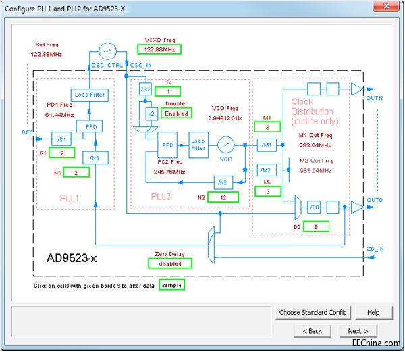Select the x2 doubler block

pyautogui.click(x=151, y=115)
